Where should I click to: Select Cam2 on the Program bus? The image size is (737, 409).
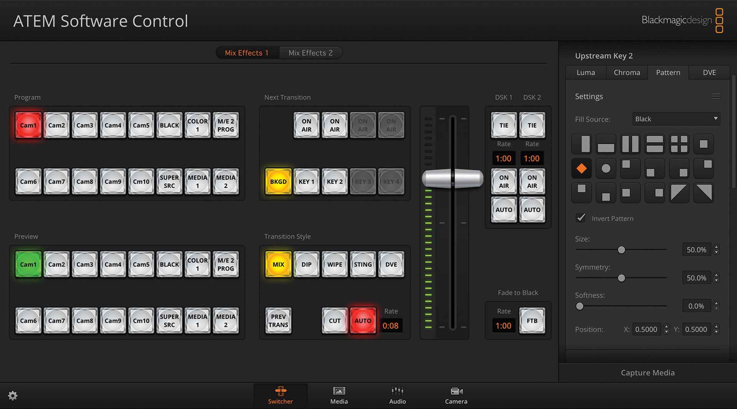[x=56, y=125]
